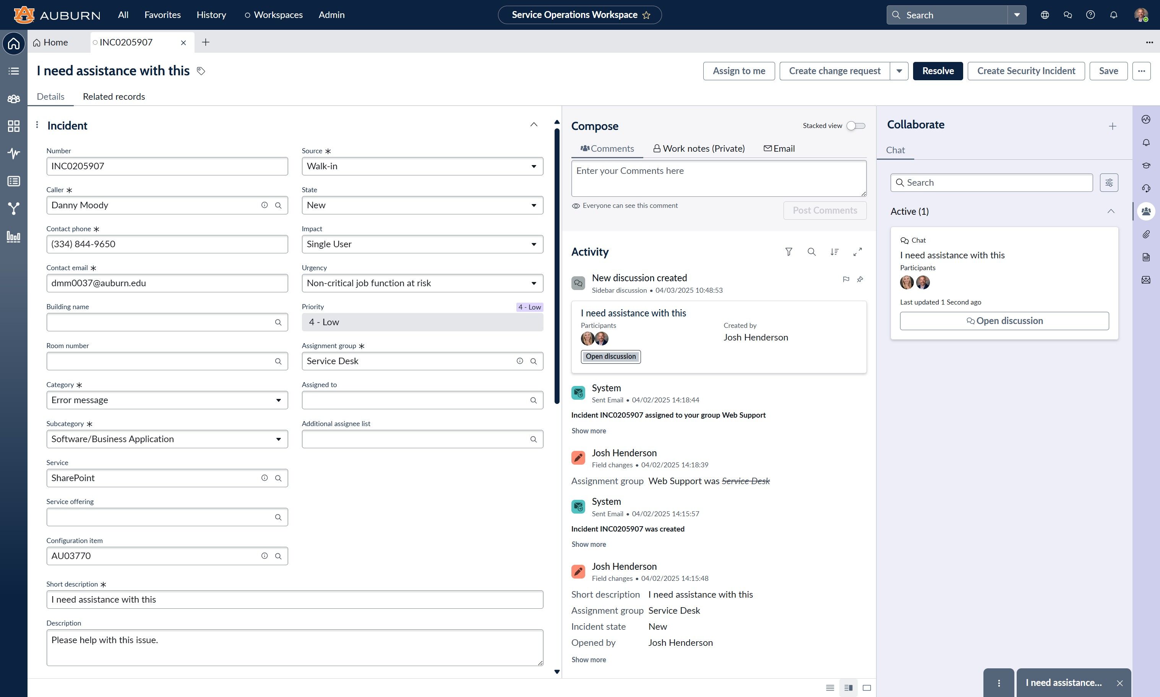Open the Activity pulse icon on left sidebar
1160x697 pixels.
point(14,153)
